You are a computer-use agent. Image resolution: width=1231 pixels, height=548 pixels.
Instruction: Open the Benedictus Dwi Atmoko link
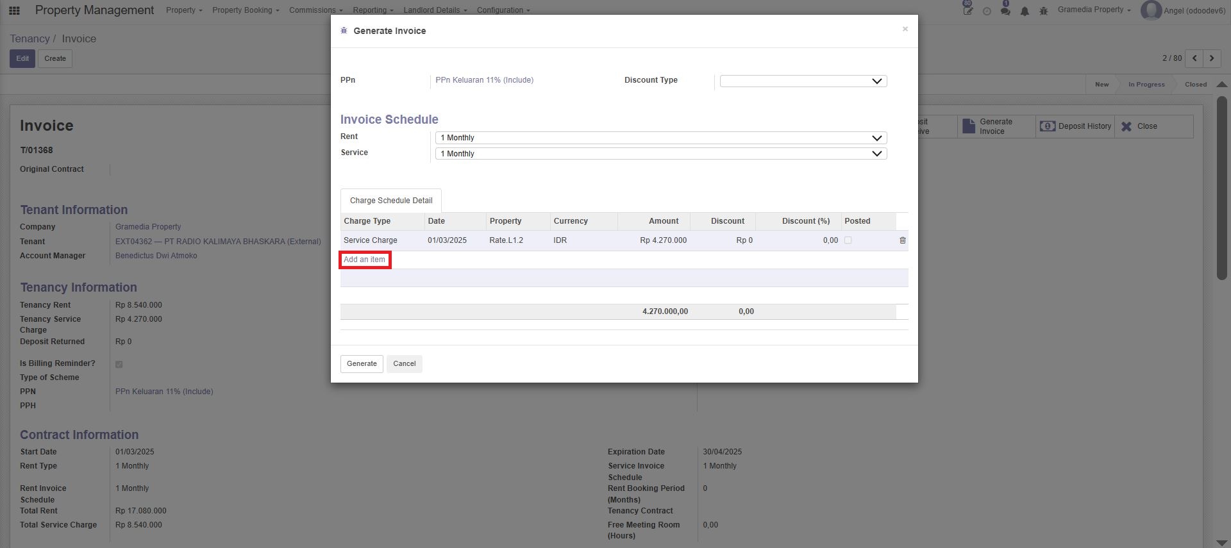[156, 256]
